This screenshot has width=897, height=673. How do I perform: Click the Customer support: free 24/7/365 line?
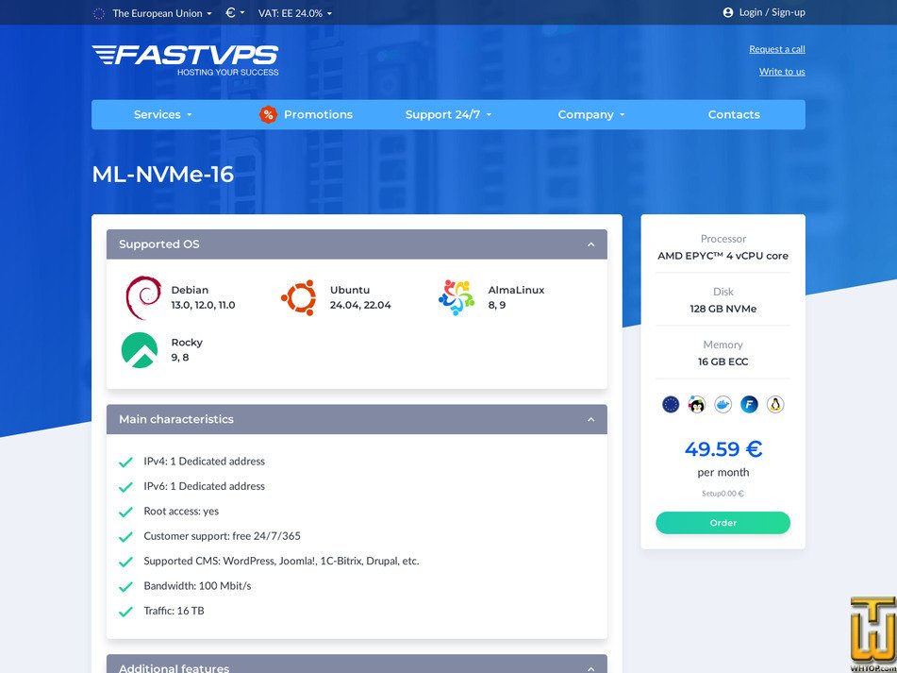click(222, 536)
